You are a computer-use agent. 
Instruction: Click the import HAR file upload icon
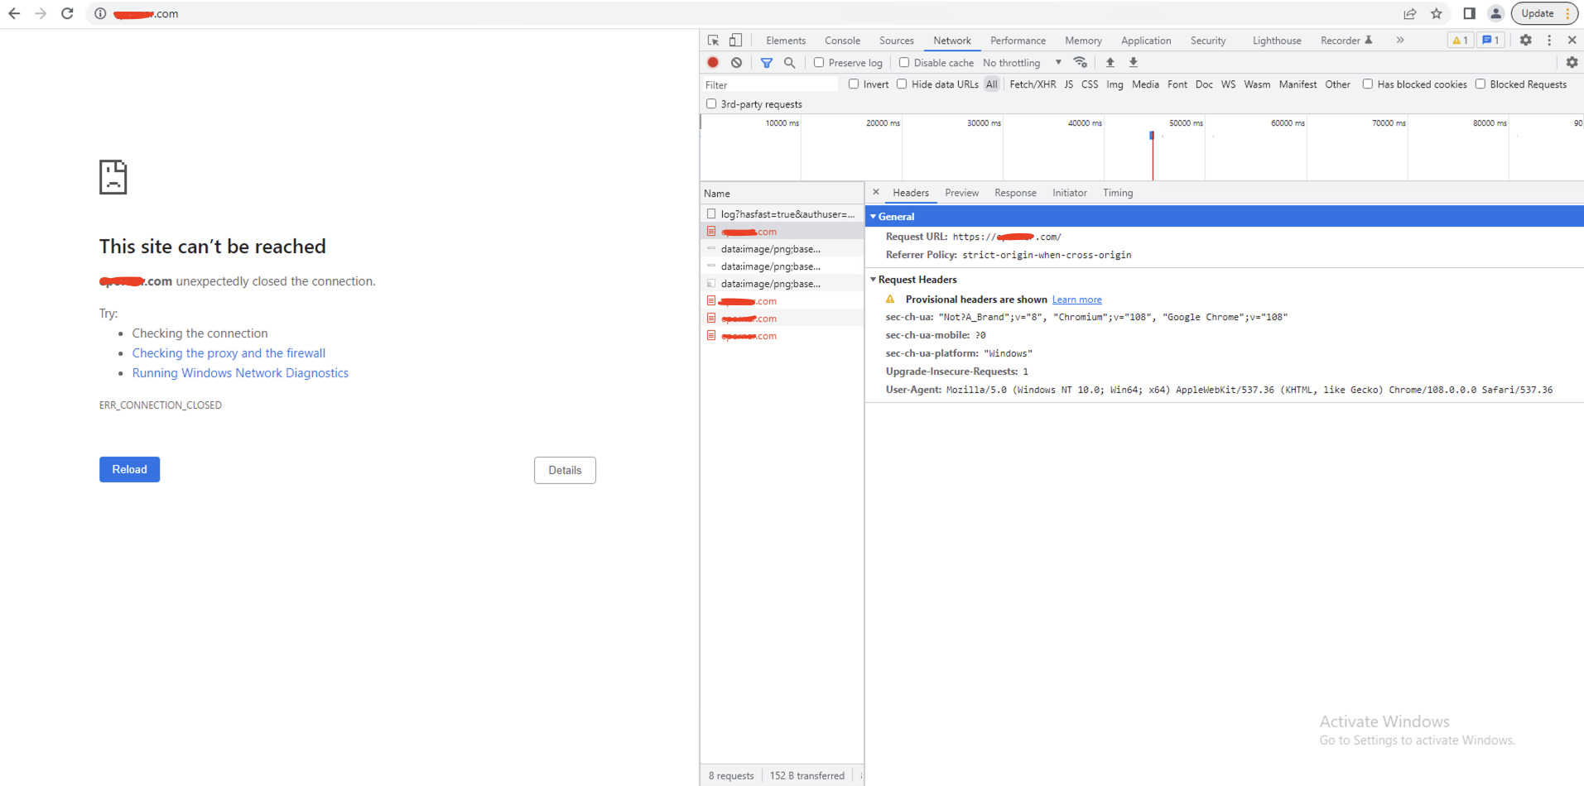(x=1110, y=62)
